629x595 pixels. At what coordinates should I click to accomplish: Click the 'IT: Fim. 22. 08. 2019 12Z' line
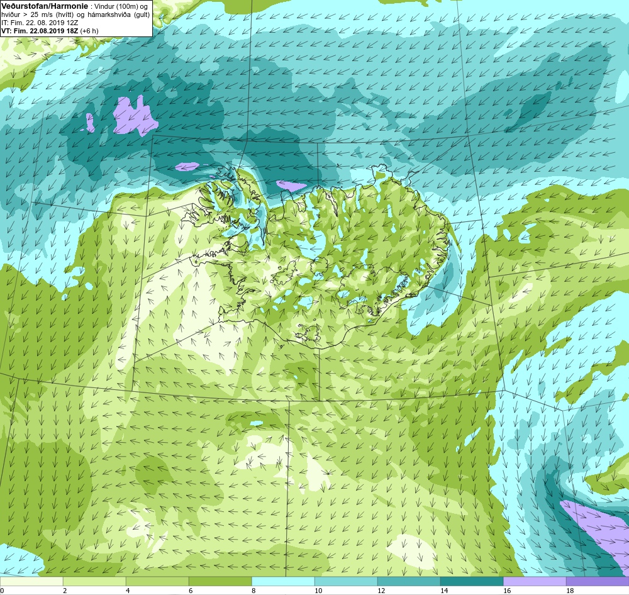tap(40, 23)
